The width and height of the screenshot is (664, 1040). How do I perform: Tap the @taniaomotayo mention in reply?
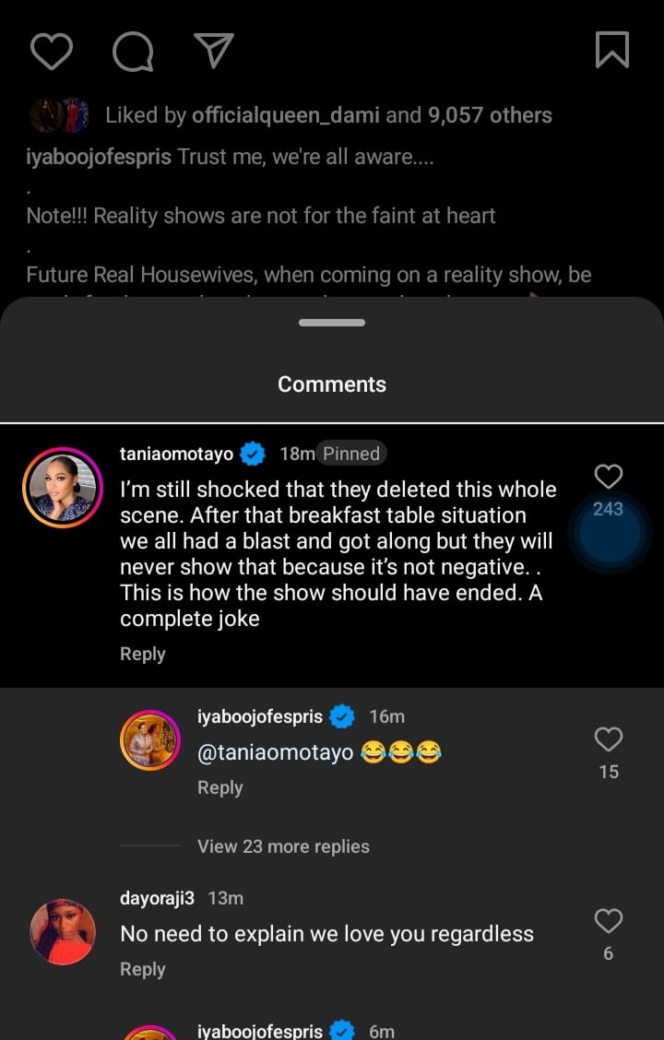click(x=276, y=752)
